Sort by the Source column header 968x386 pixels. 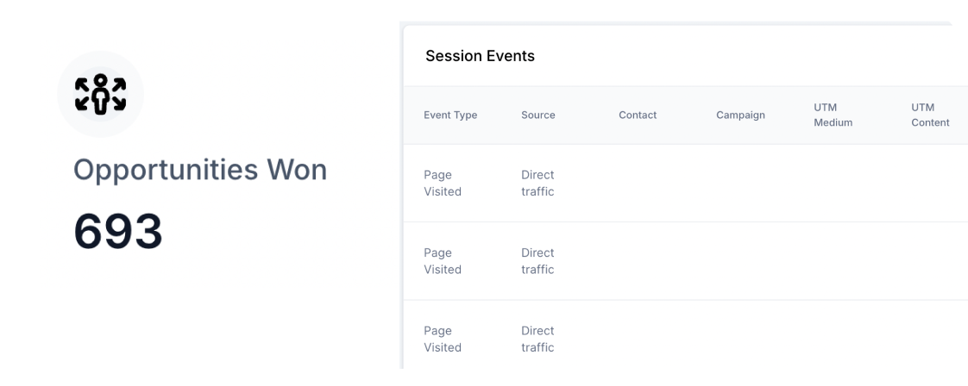pyautogui.click(x=538, y=115)
